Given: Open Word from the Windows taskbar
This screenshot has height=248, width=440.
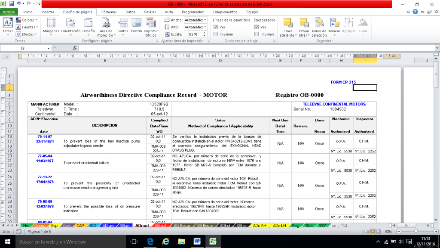Looking at the screenshot, I should 197,242.
